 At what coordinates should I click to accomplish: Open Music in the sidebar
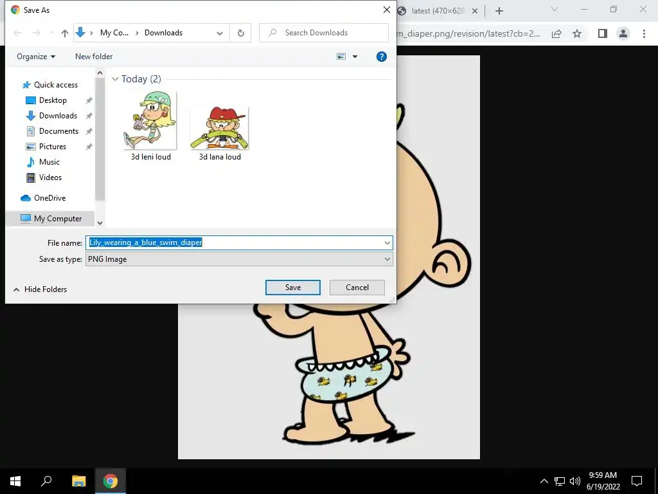pyautogui.click(x=49, y=162)
